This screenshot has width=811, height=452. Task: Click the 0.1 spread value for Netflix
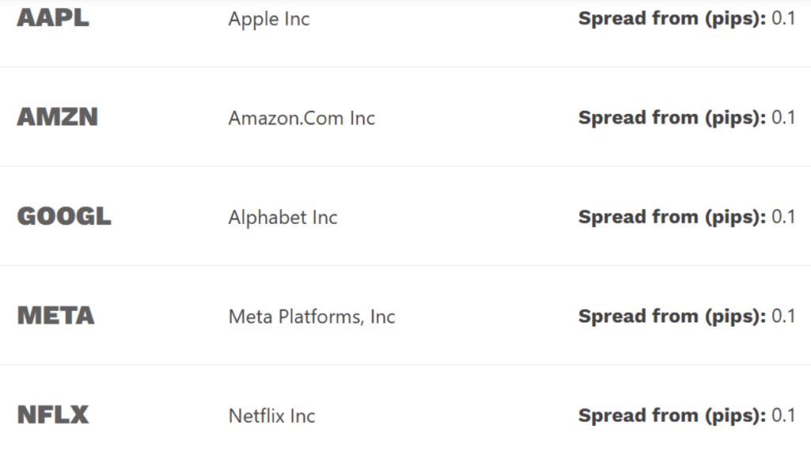tap(783, 415)
